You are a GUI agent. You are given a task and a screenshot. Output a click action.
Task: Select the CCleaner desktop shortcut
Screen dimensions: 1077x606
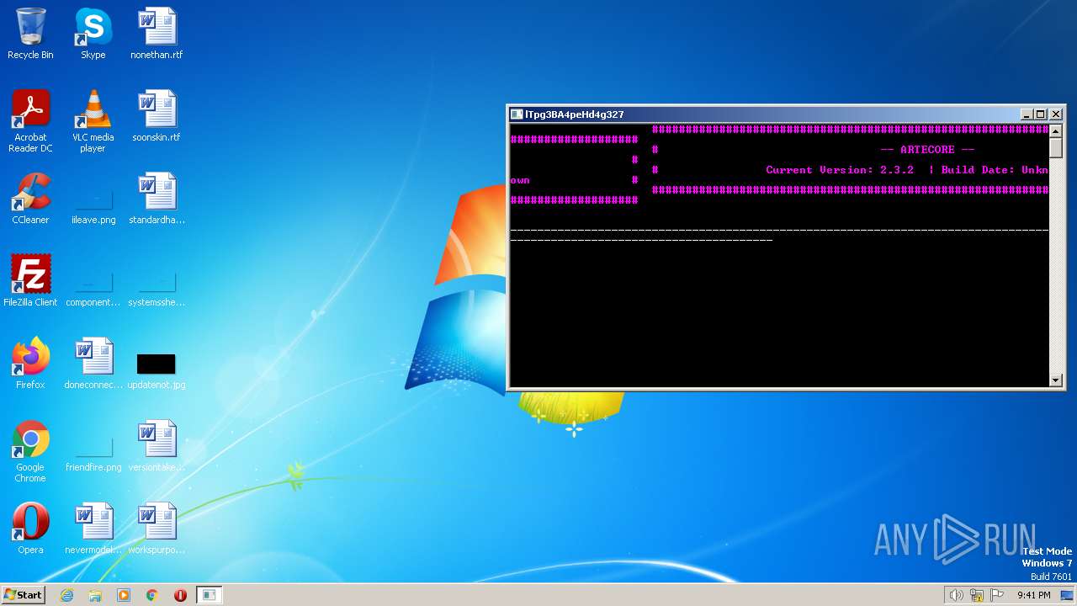pyautogui.click(x=30, y=199)
